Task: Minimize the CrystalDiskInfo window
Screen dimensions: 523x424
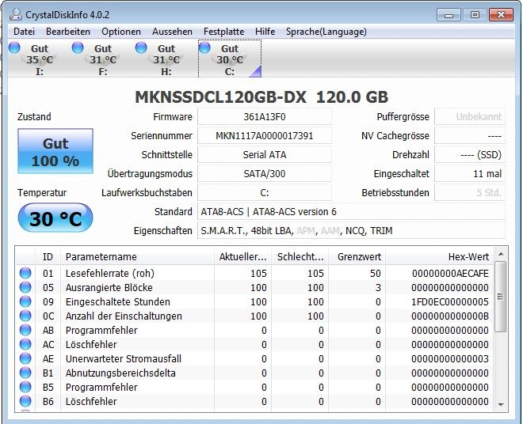Action: [449, 15]
